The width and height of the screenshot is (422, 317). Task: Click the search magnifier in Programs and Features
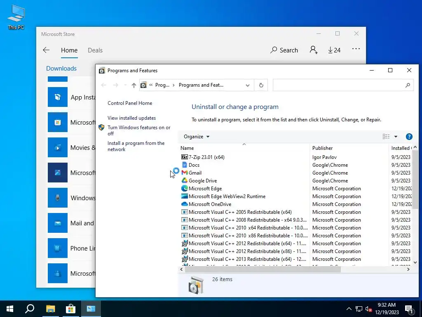tap(408, 85)
